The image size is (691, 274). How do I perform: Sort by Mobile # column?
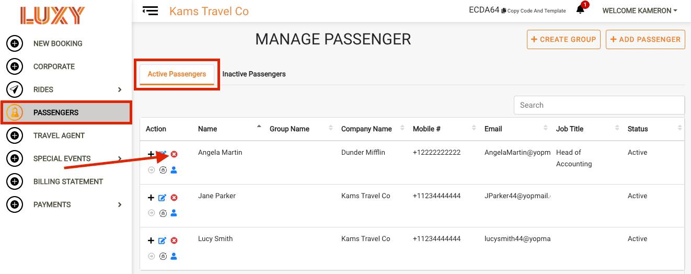[x=474, y=129]
